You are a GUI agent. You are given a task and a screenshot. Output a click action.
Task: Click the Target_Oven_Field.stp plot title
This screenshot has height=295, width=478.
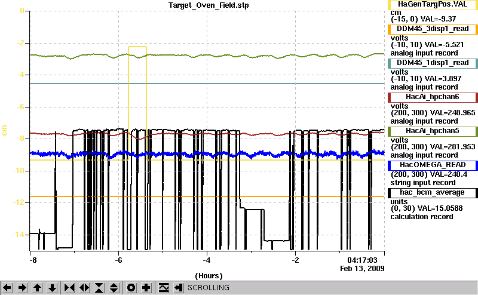[x=209, y=5]
